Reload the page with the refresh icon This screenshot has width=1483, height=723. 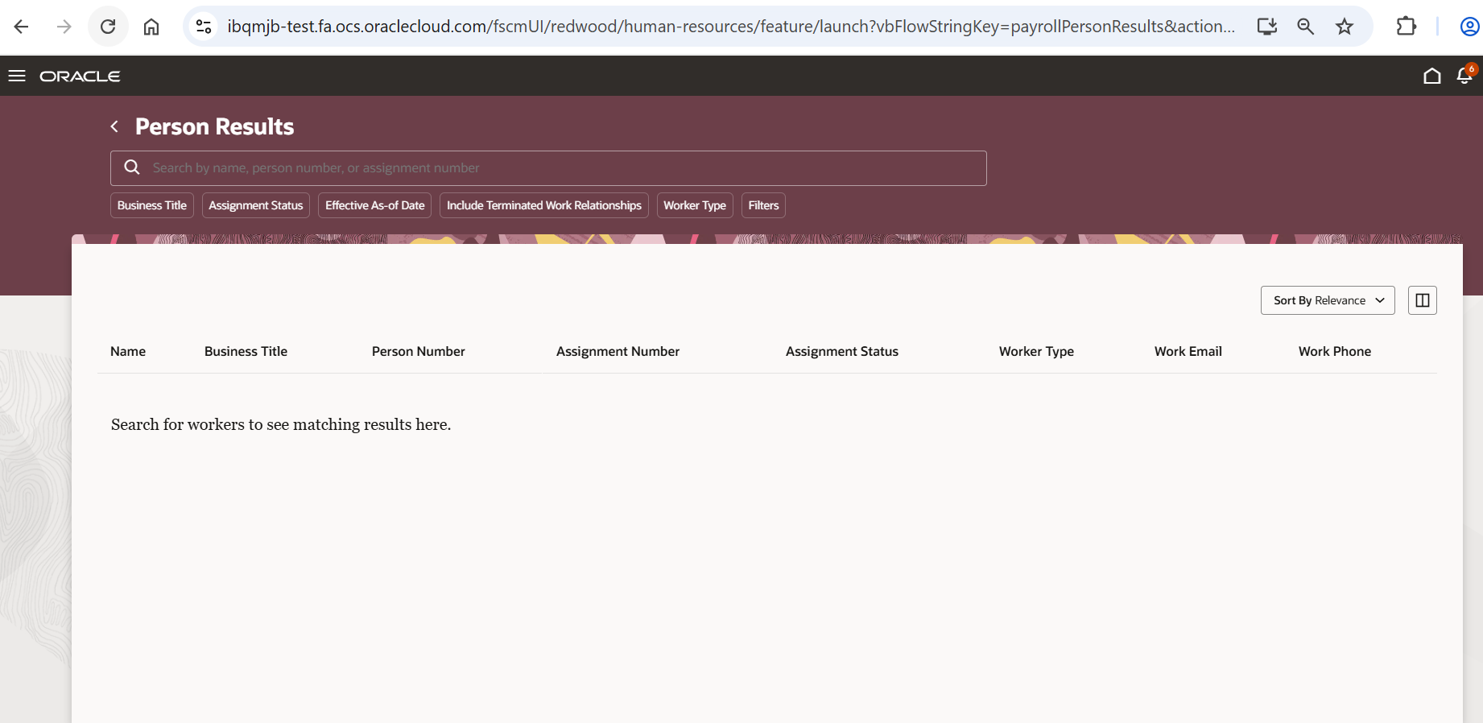coord(108,27)
